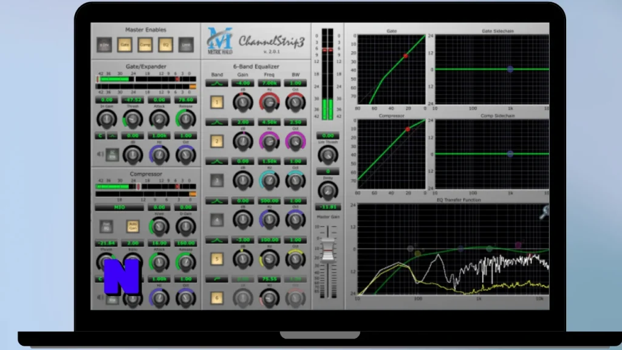Click gate release value field 78.60
This screenshot has height=350, width=622.
coord(186,100)
